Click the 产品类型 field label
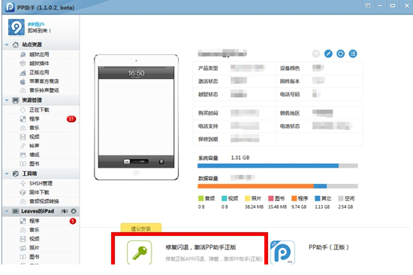 tap(208, 68)
